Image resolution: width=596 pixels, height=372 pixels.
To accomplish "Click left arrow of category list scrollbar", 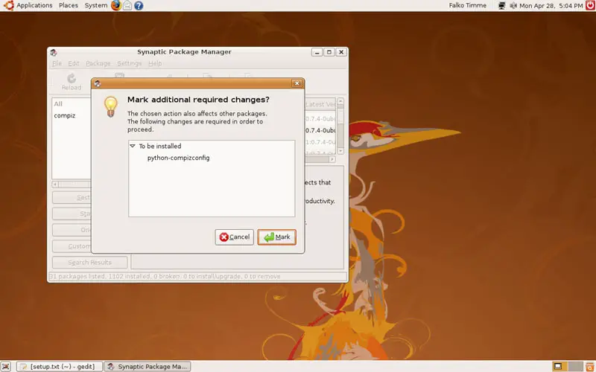I will (55, 184).
